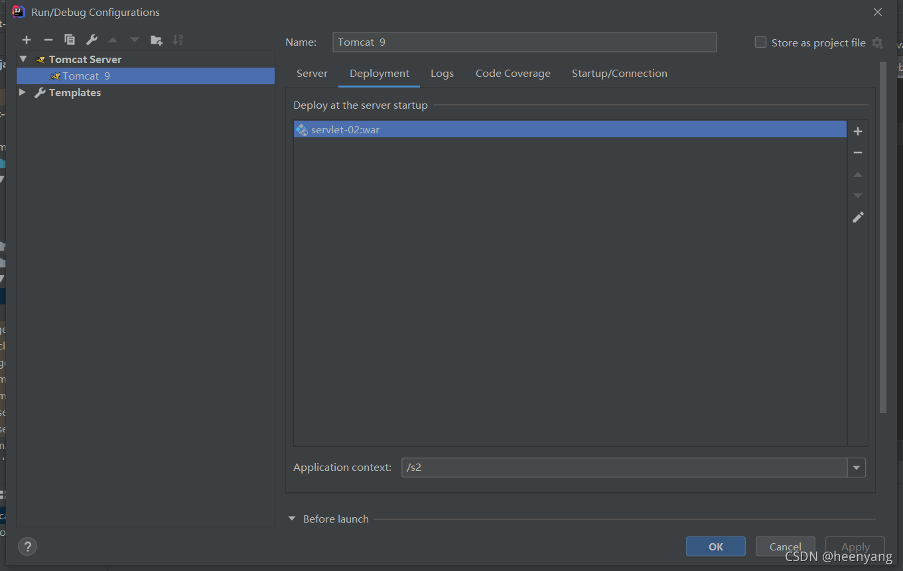Open the Application context dropdown

[857, 468]
